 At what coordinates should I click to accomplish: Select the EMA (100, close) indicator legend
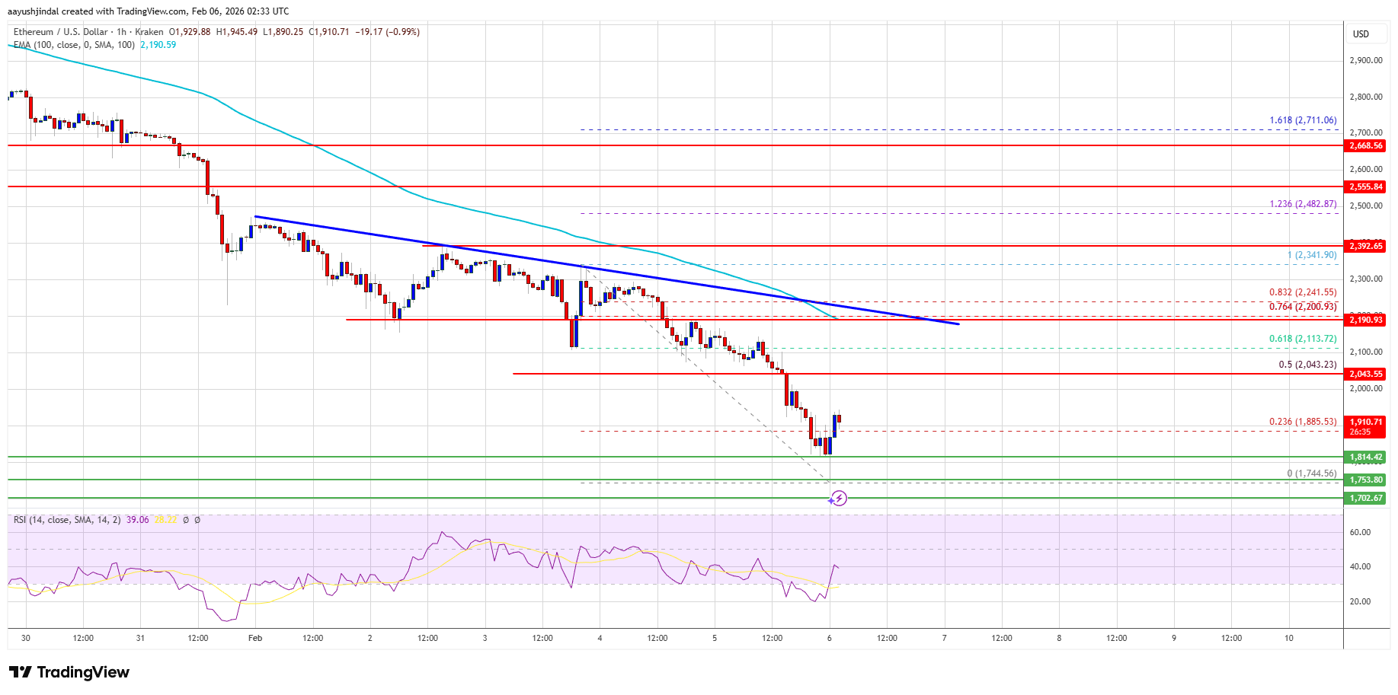74,45
